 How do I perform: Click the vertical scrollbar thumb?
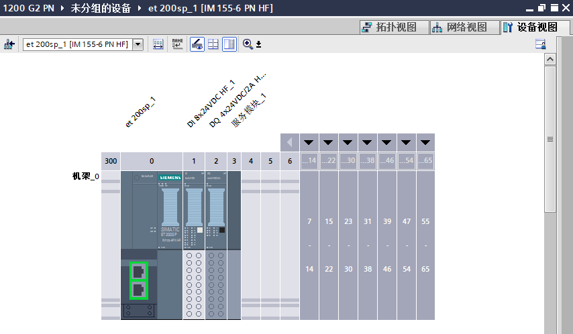[550, 139]
